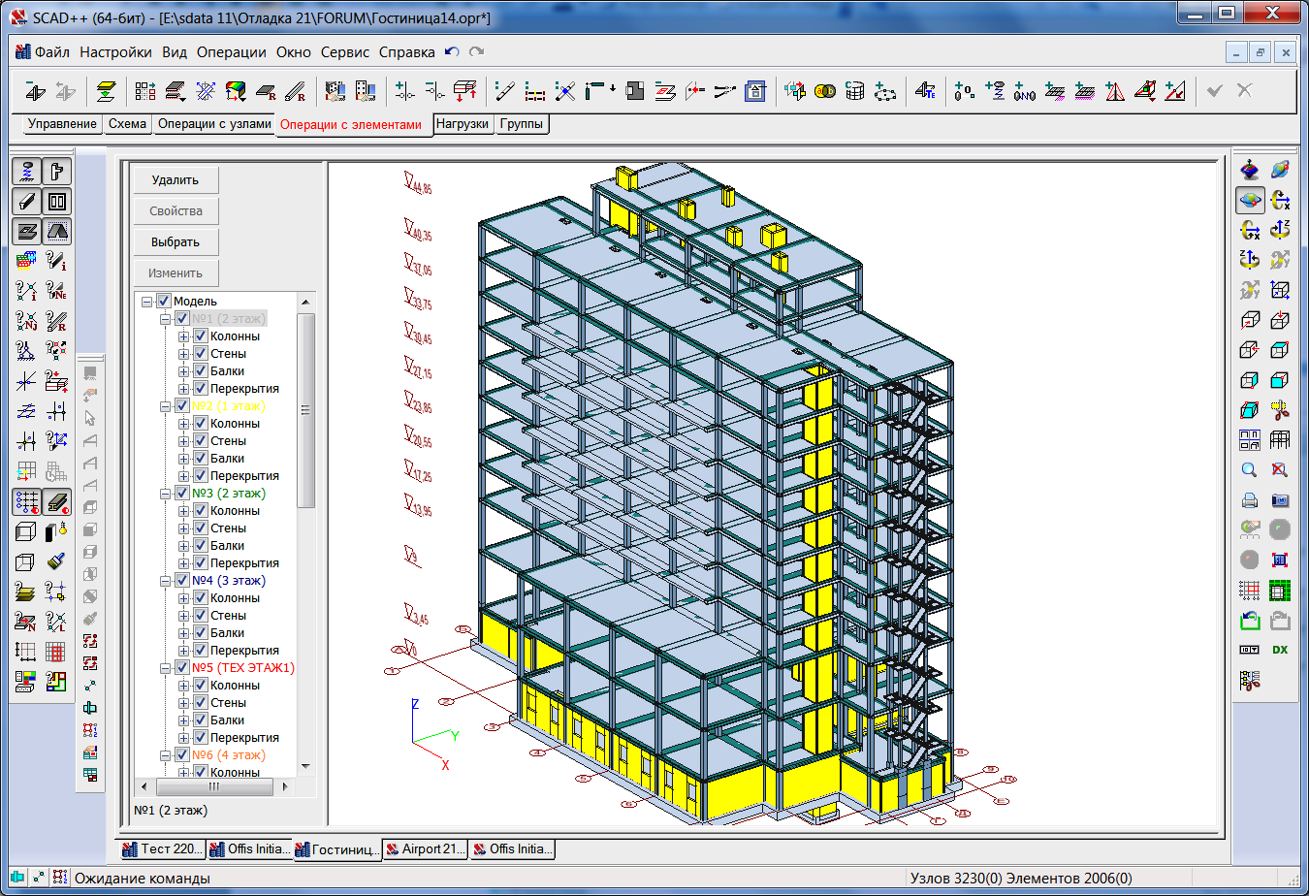
Task: Switch to the Схема tab
Action: 127,124
